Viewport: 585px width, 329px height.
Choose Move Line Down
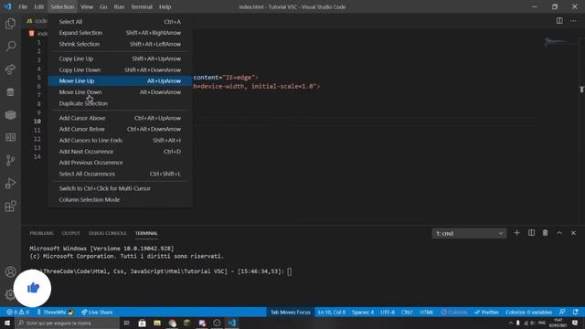point(120,92)
